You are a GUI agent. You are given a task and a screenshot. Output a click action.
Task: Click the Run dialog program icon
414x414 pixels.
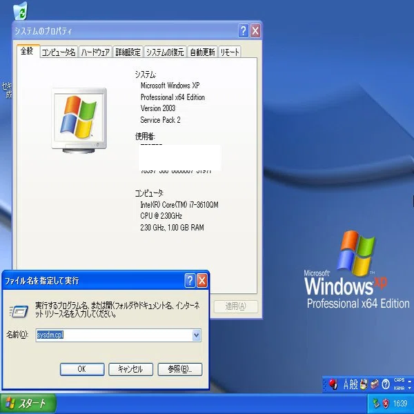(19, 312)
